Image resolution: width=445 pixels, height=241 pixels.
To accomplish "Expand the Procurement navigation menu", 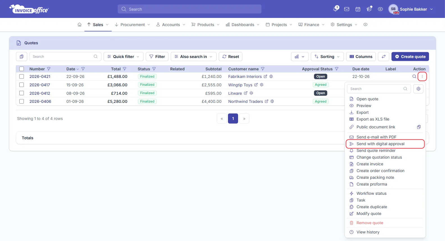I will [132, 25].
